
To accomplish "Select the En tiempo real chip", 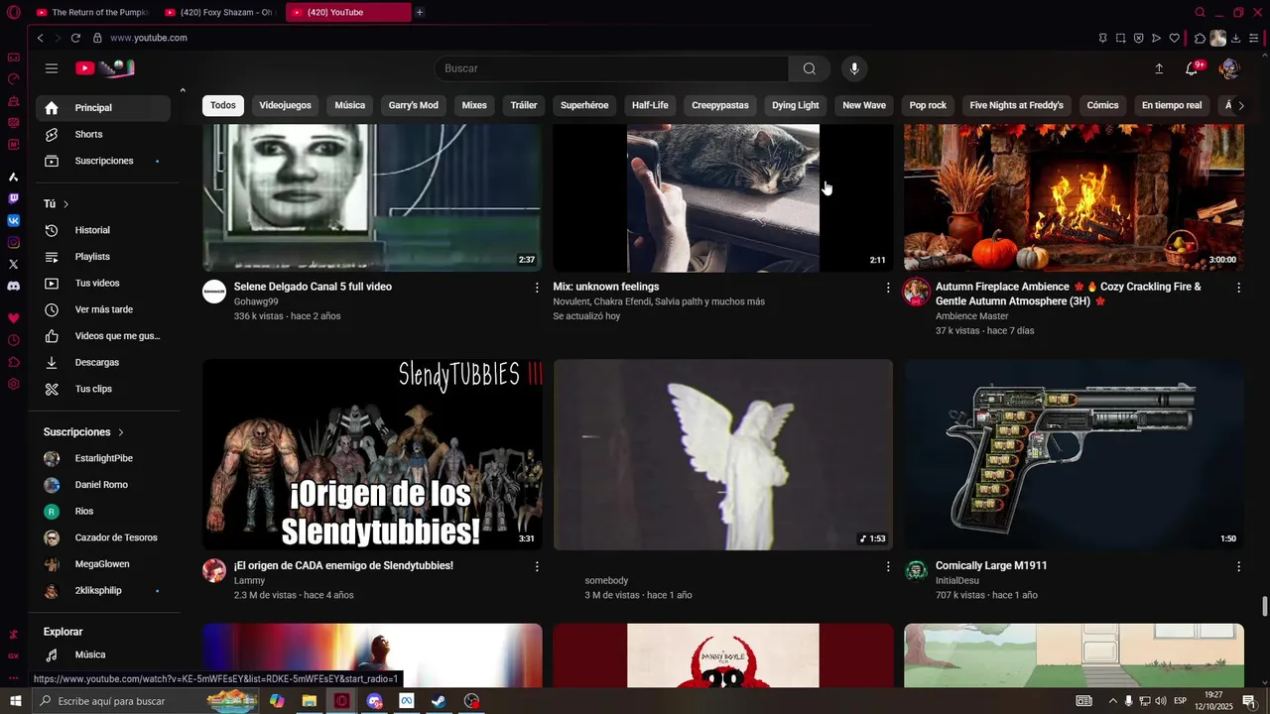I will click(1172, 105).
